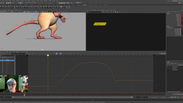Screen dimensions: 183x103
Task: Click current frame marker on Time Slider
Action: coord(24,94)
